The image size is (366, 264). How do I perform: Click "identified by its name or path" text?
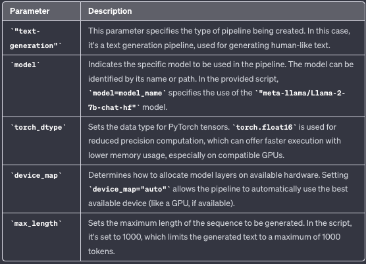click(142, 79)
